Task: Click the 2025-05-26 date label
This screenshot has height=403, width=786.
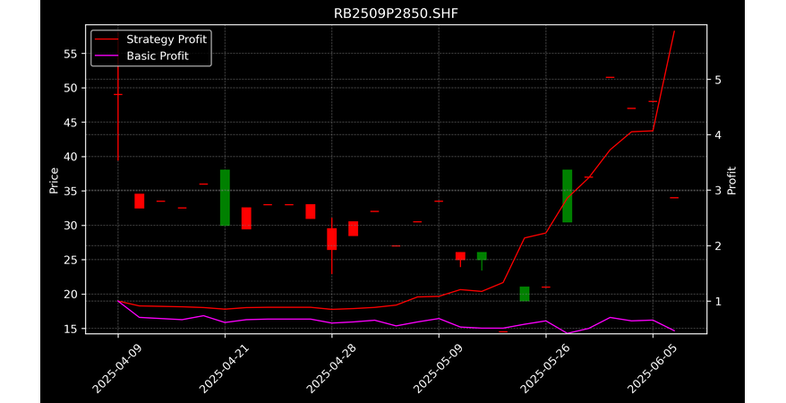Action: pyautogui.click(x=544, y=368)
